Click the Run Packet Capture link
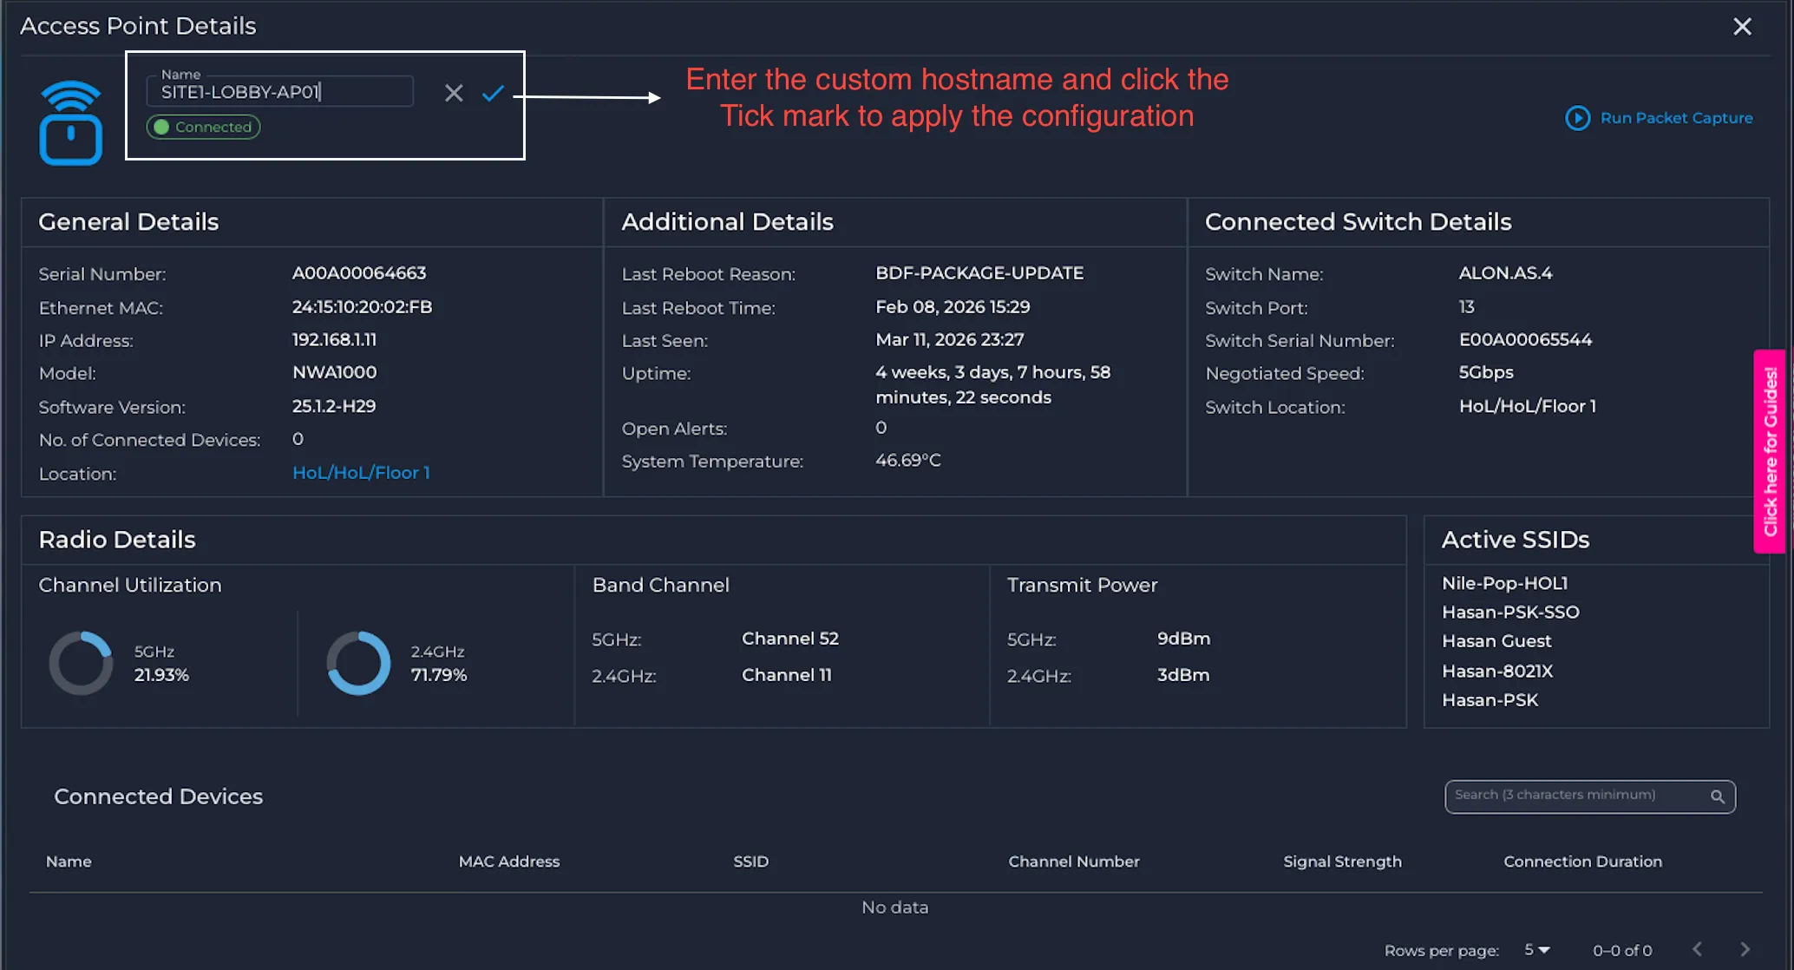This screenshot has height=970, width=1794. click(1676, 118)
